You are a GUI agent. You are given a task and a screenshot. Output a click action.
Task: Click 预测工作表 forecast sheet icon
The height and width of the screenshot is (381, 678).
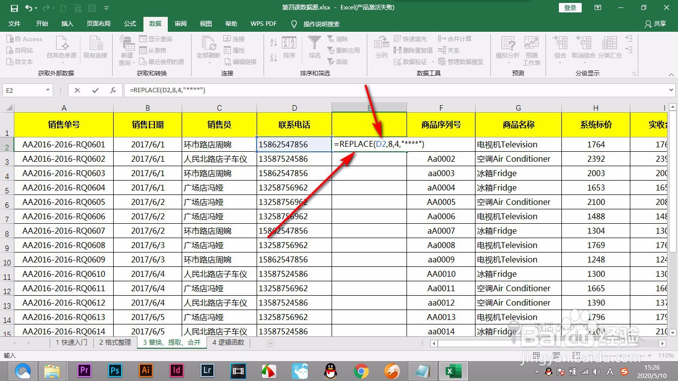tap(532, 44)
